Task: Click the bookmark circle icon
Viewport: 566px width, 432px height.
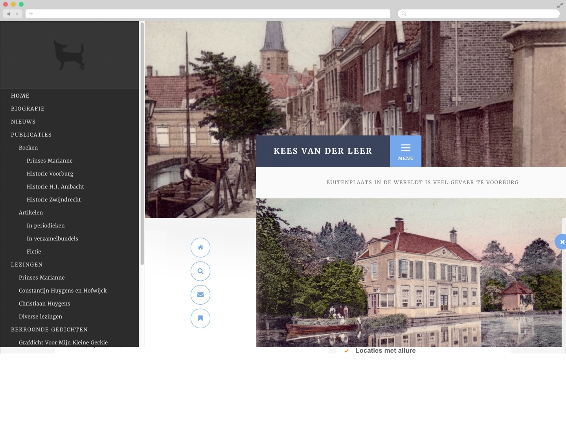Action: tap(200, 319)
